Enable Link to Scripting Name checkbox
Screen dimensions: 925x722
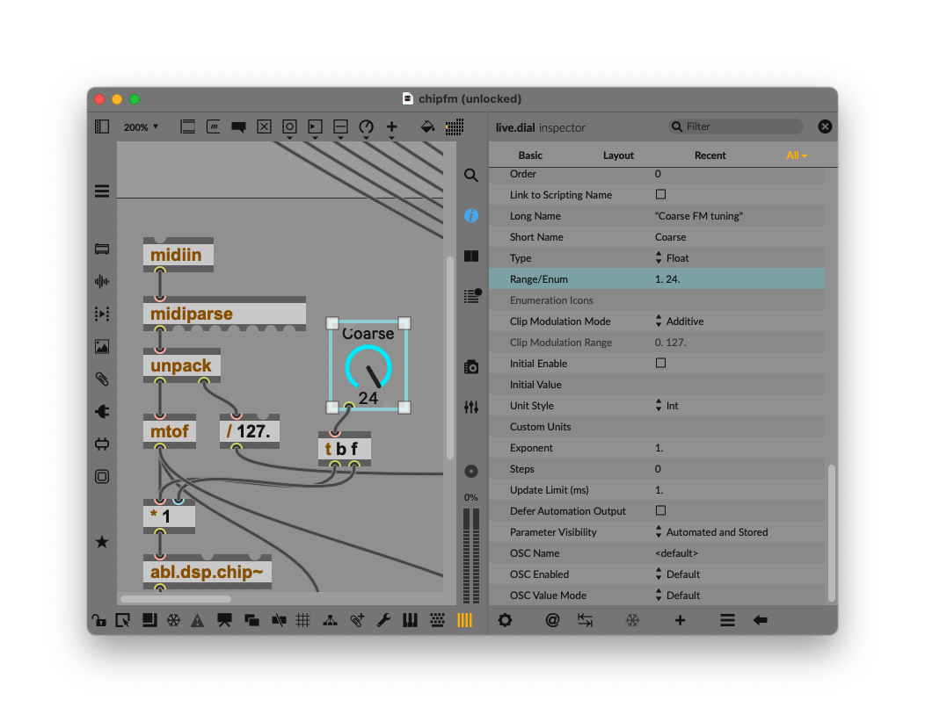pos(660,194)
